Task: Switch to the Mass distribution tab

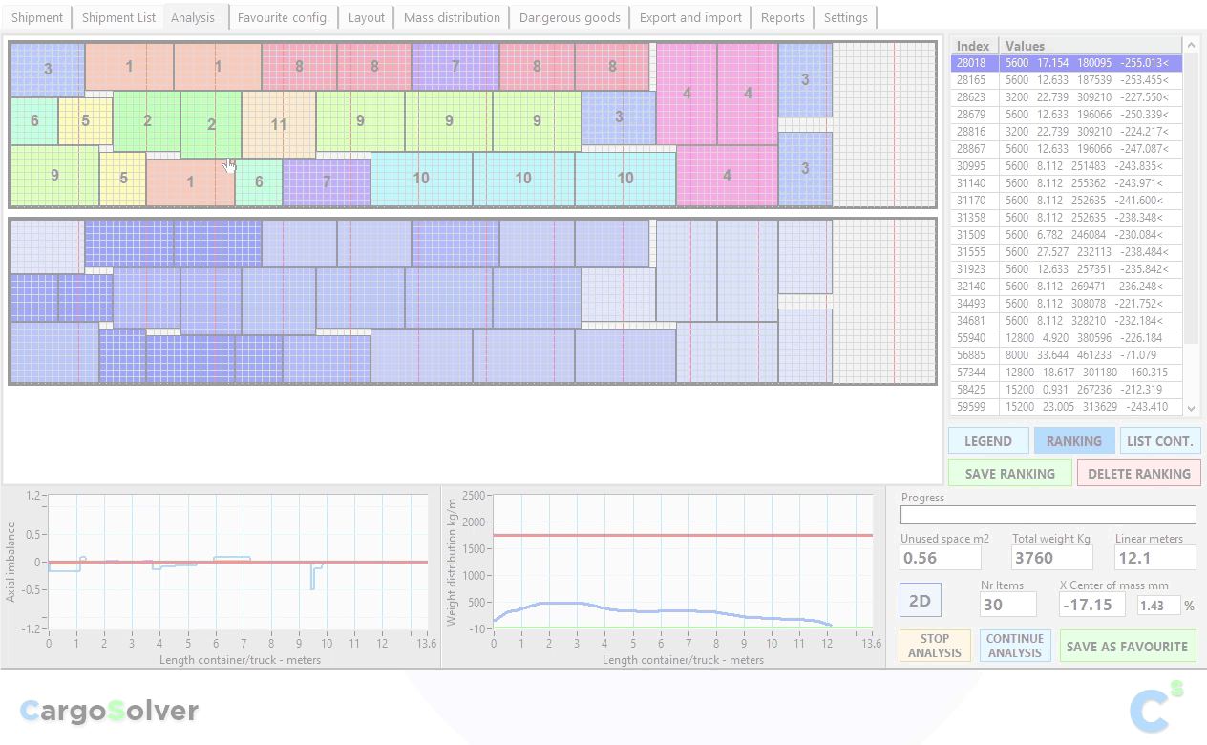Action: coord(452,17)
